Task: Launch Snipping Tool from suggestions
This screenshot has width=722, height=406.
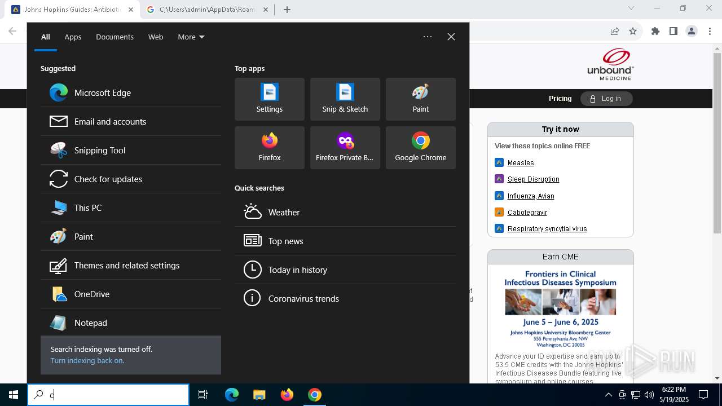Action: (130, 150)
